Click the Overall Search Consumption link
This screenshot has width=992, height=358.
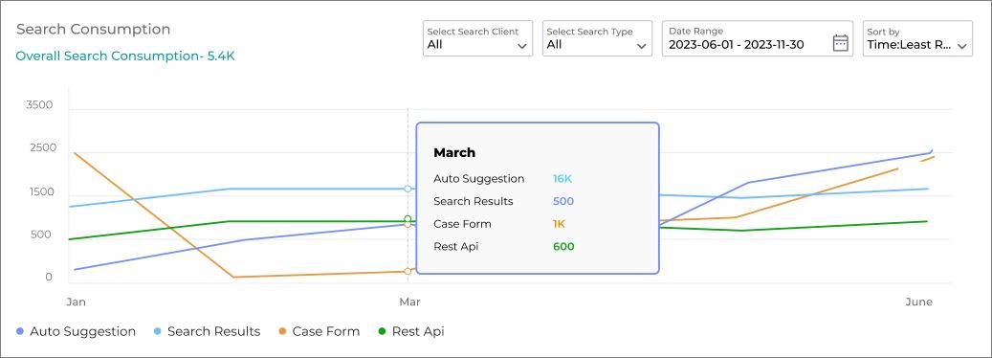(125, 56)
